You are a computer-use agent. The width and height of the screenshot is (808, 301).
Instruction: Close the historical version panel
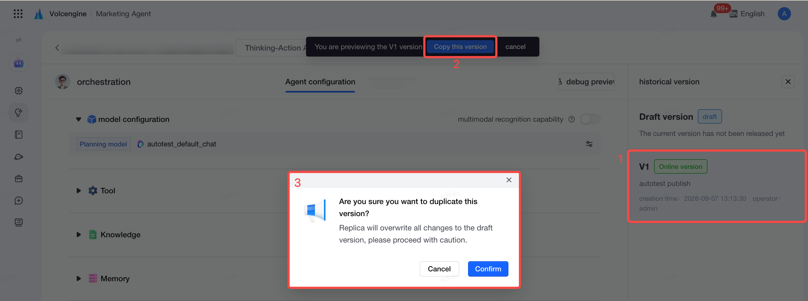coord(788,82)
